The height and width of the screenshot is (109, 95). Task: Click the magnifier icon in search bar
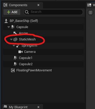pyautogui.click(x=27, y=12)
